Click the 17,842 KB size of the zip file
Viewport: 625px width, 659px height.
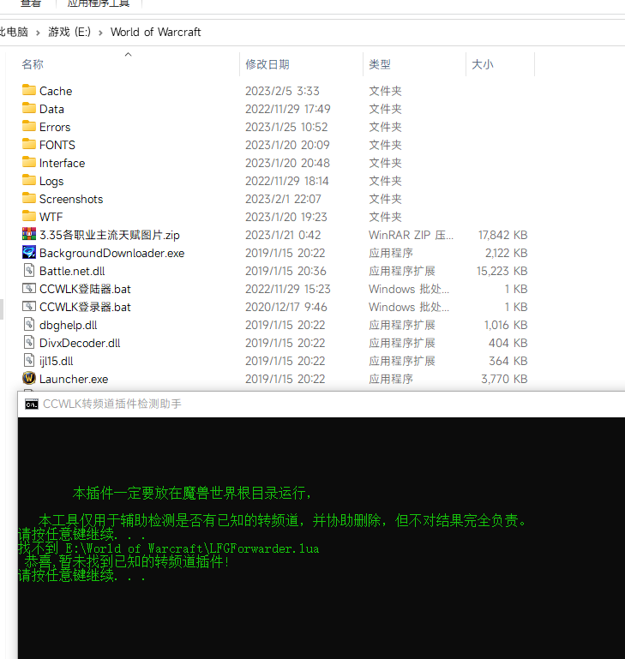coord(502,235)
